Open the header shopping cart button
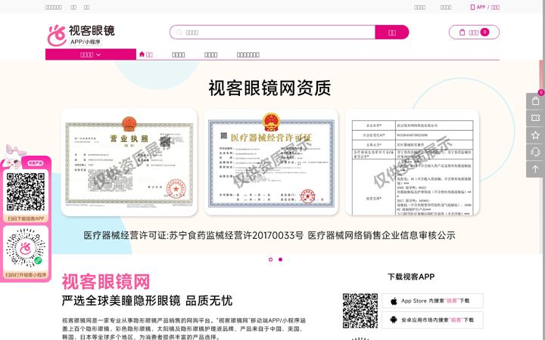Viewport: 545px width, 340px height. click(x=474, y=32)
